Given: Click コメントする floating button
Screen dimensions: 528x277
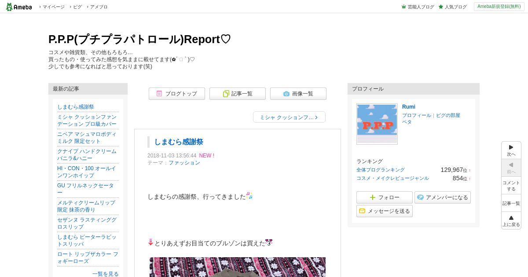Looking at the screenshot, I should tap(511, 186).
